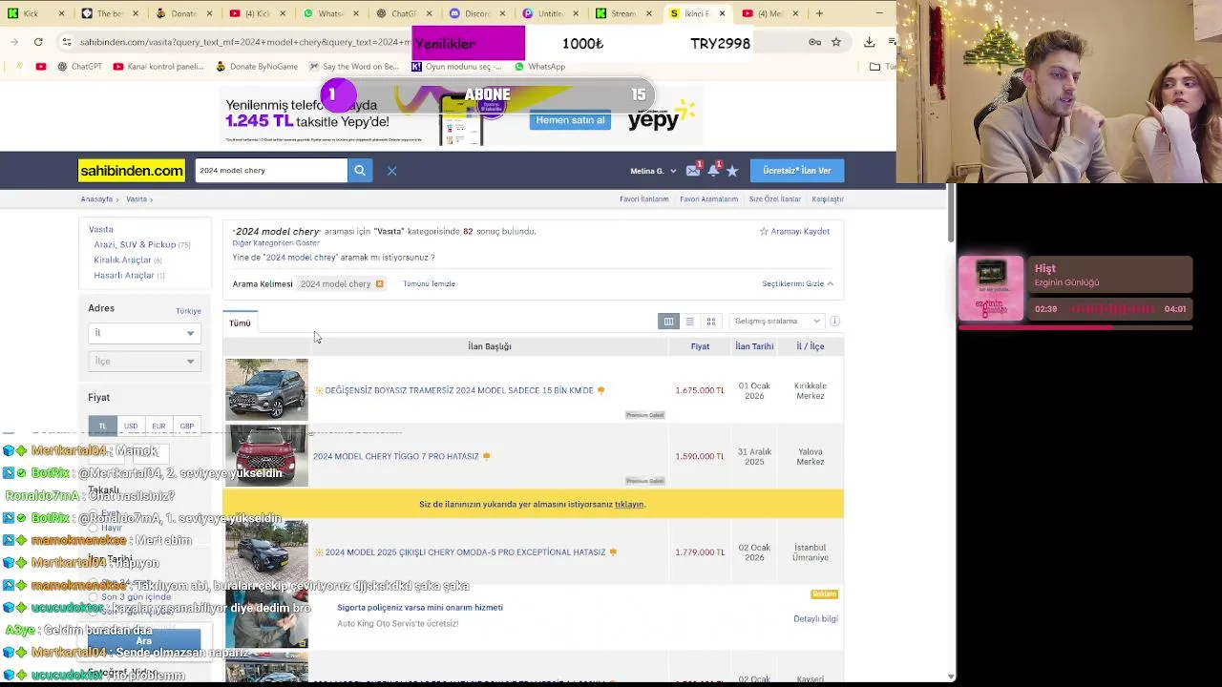Switch to list view icon

tap(689, 322)
